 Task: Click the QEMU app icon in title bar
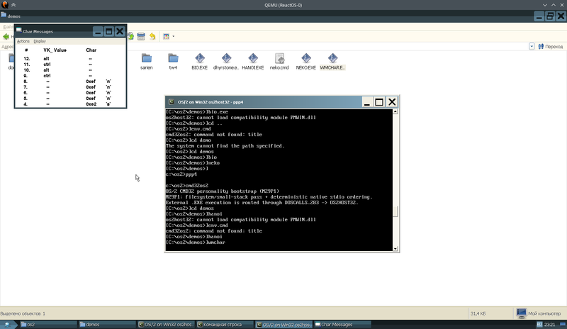pos(5,5)
